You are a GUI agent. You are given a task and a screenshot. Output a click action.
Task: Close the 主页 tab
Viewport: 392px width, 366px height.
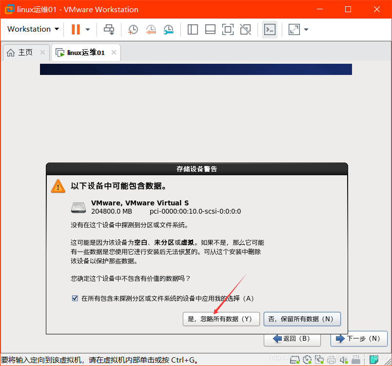(x=43, y=53)
